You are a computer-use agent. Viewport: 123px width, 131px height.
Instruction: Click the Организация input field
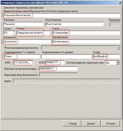(86, 42)
